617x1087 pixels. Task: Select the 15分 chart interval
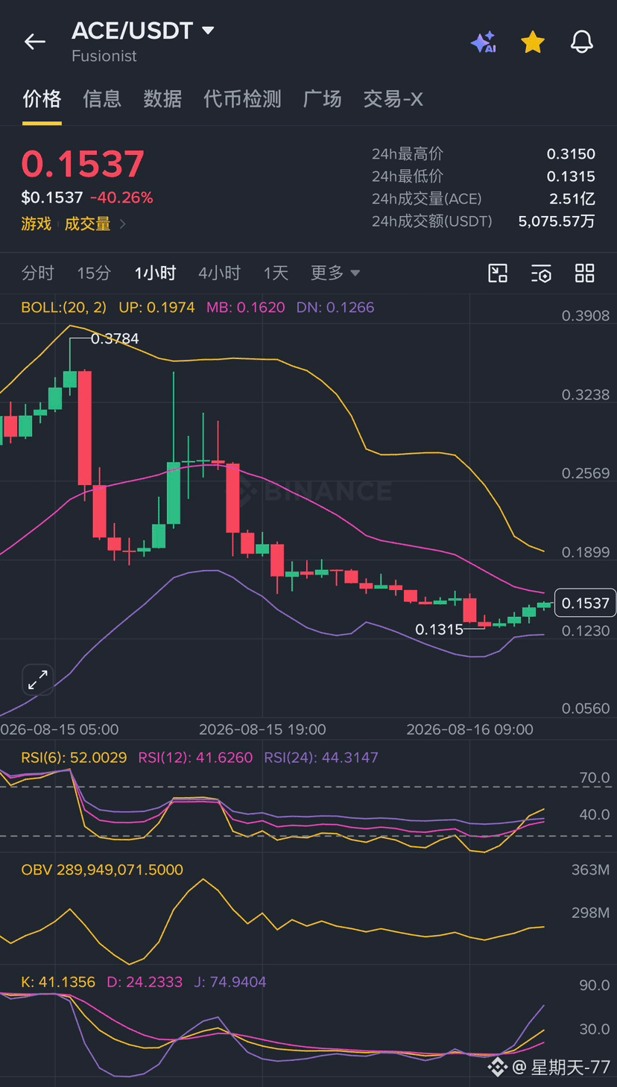(x=94, y=273)
